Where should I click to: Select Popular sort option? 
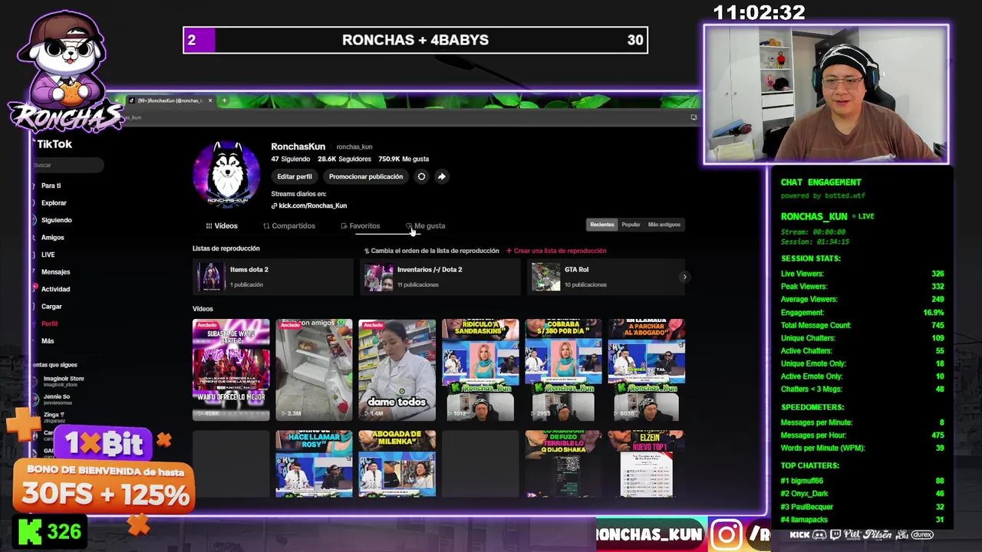(x=631, y=225)
